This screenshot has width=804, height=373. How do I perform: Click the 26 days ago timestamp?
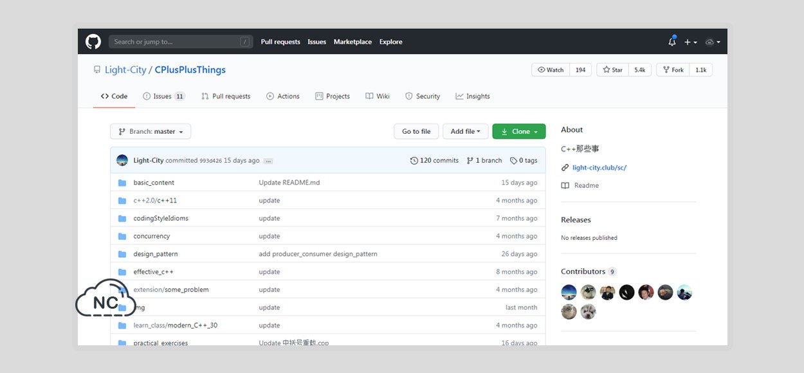[x=520, y=254]
